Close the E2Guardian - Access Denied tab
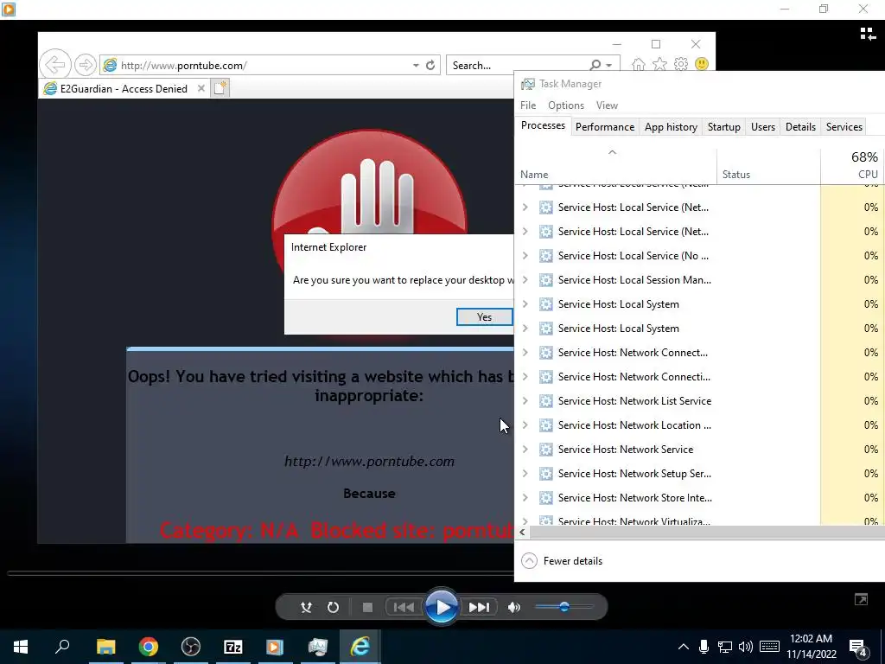 pyautogui.click(x=201, y=89)
